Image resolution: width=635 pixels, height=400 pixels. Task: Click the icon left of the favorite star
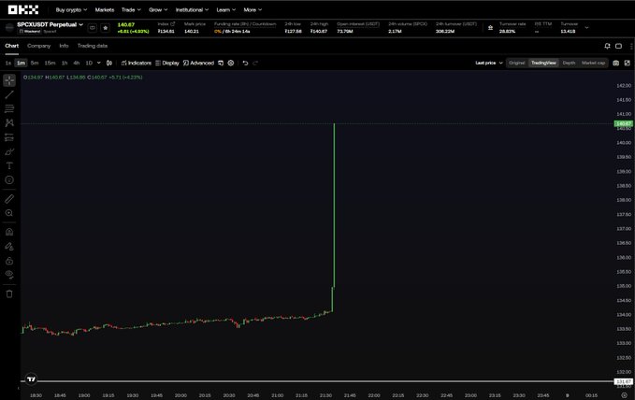(93, 28)
